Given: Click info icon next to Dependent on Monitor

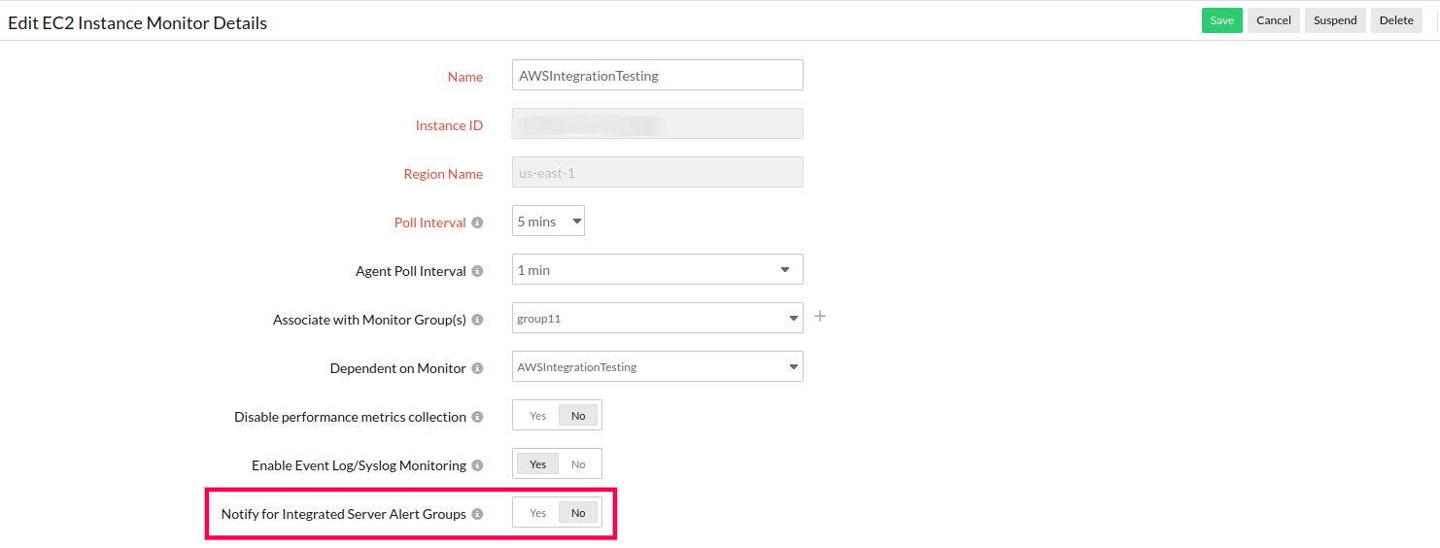Looking at the screenshot, I should click(477, 368).
